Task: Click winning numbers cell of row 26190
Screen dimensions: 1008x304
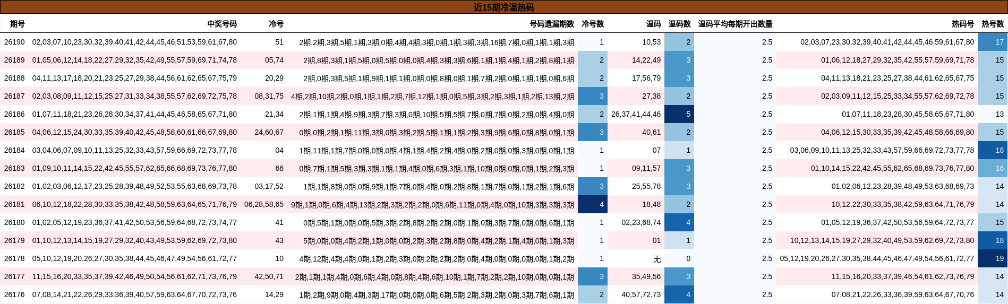Action: 134,42
